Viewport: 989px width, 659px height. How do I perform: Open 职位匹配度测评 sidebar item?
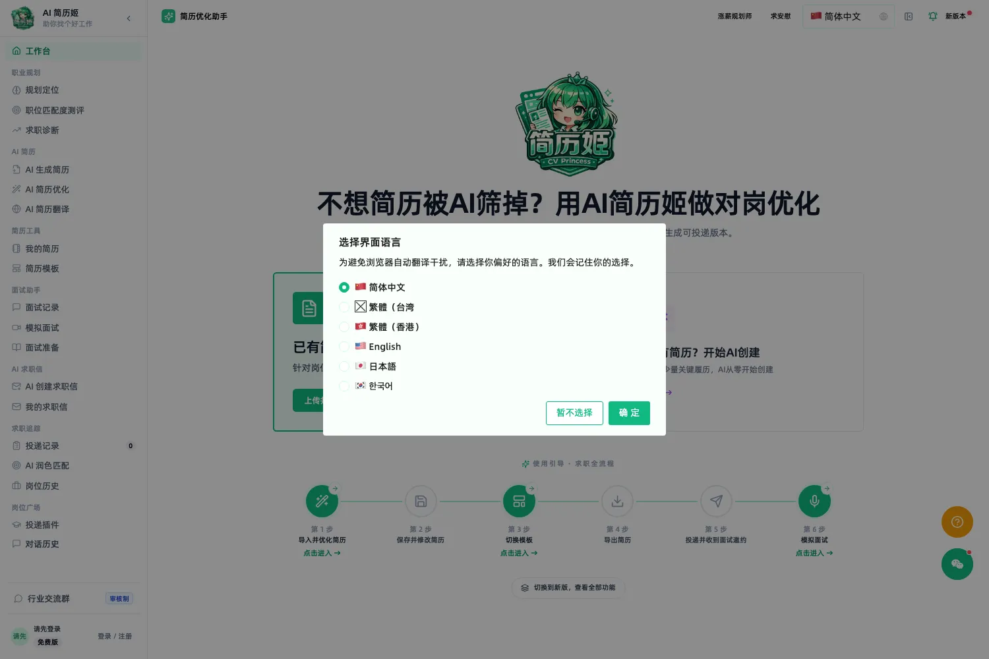coord(74,110)
